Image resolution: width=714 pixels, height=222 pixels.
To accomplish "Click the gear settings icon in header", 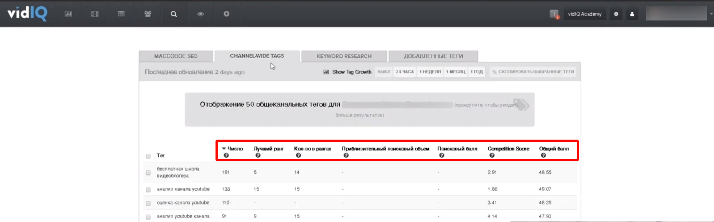I will pyautogui.click(x=616, y=14).
